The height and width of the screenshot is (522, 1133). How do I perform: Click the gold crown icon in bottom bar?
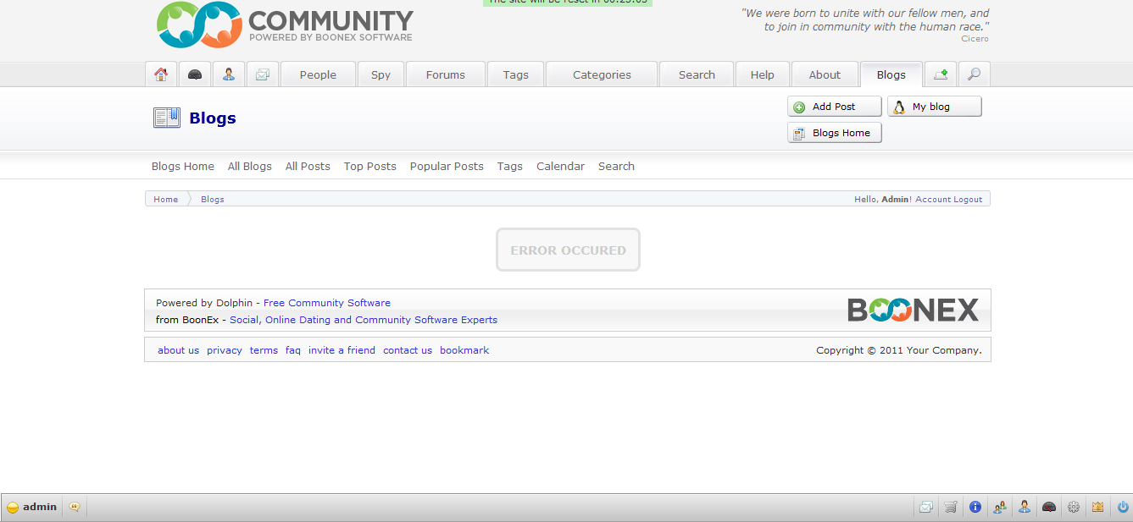point(1098,507)
